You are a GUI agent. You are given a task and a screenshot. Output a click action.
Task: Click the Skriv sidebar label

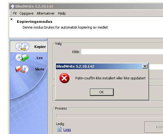point(40,69)
